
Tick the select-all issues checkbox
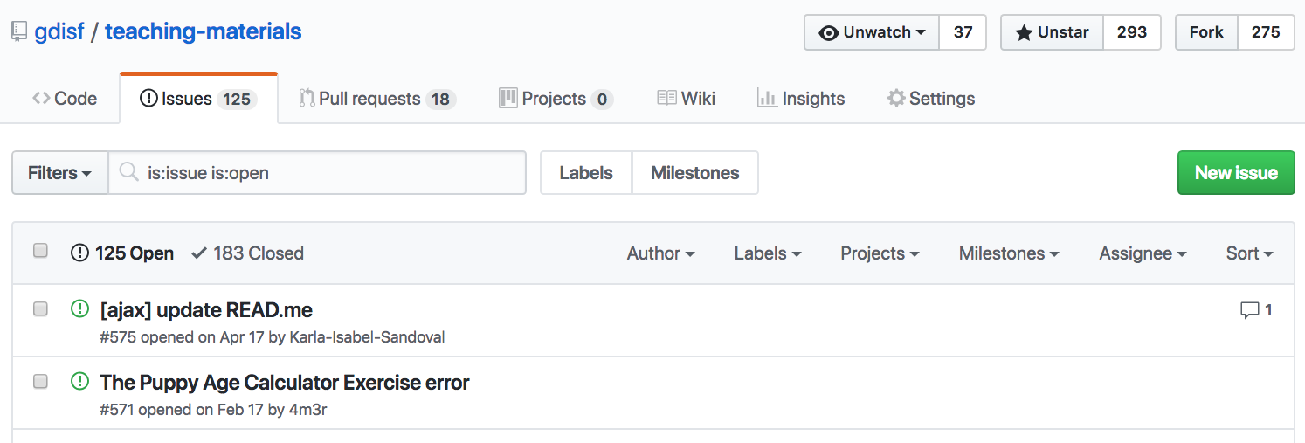point(40,251)
